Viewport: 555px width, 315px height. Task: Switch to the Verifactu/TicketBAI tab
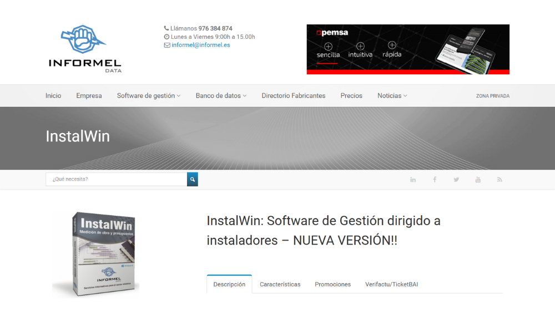(x=391, y=284)
